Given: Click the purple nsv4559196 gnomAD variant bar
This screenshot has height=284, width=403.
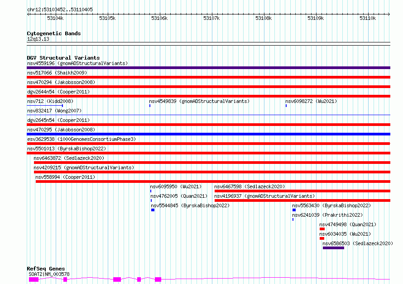Looking at the screenshot, I should 208,68.
